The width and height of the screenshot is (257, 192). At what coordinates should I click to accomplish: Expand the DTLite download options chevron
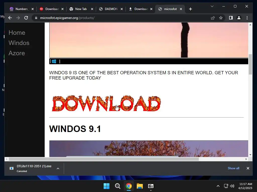[x=58, y=168]
